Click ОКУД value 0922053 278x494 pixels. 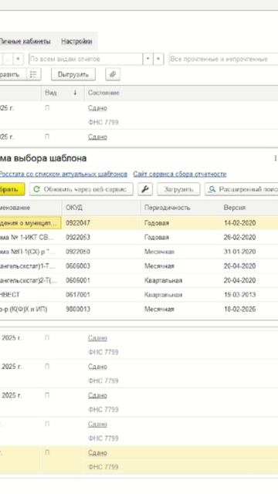[78, 237]
